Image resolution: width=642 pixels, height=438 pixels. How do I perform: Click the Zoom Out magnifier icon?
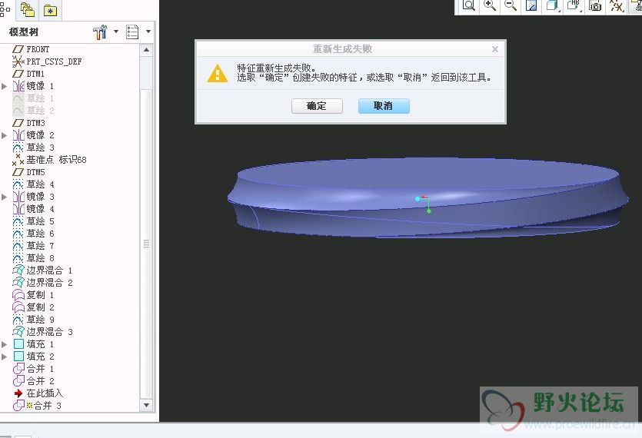coord(511,5)
